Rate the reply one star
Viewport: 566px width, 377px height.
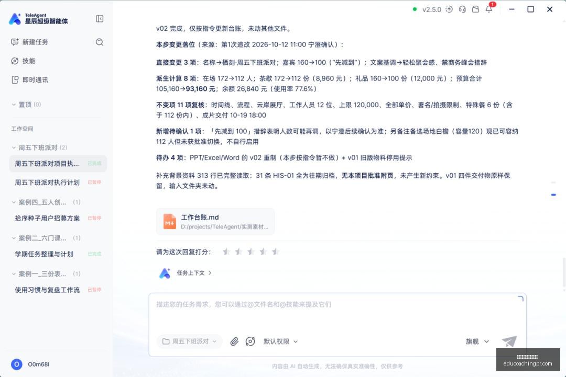[226, 252]
